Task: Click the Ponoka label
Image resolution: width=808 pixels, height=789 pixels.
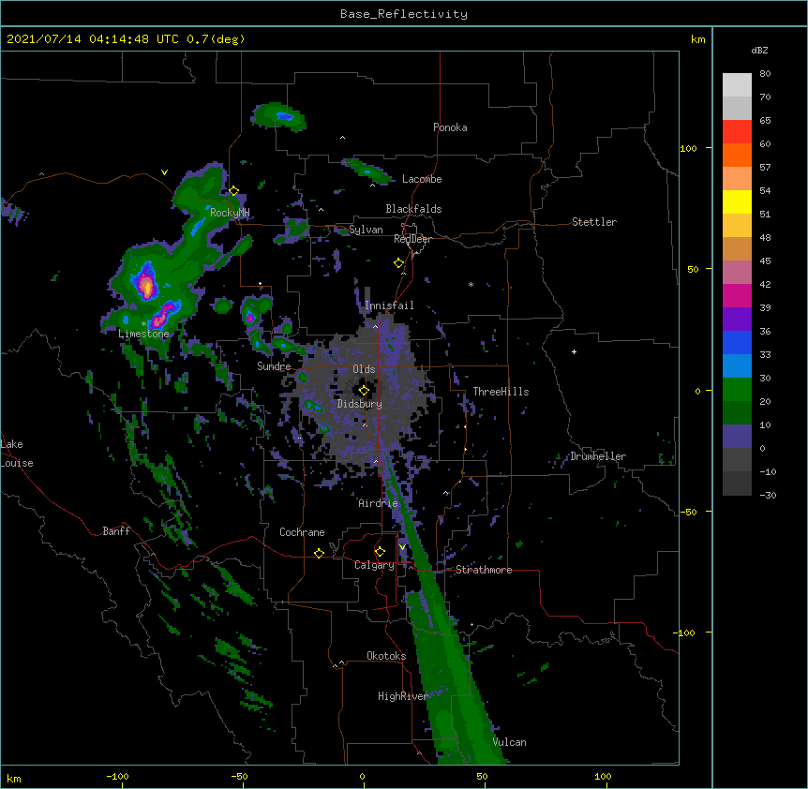Action: [450, 127]
